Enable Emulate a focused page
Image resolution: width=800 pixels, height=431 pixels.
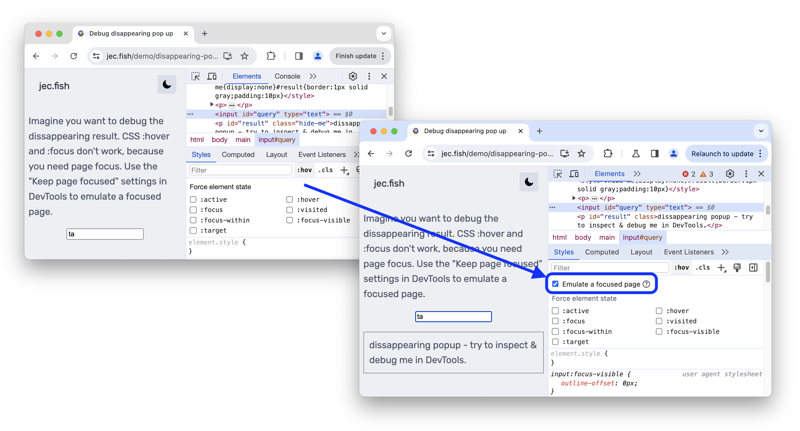coord(555,284)
